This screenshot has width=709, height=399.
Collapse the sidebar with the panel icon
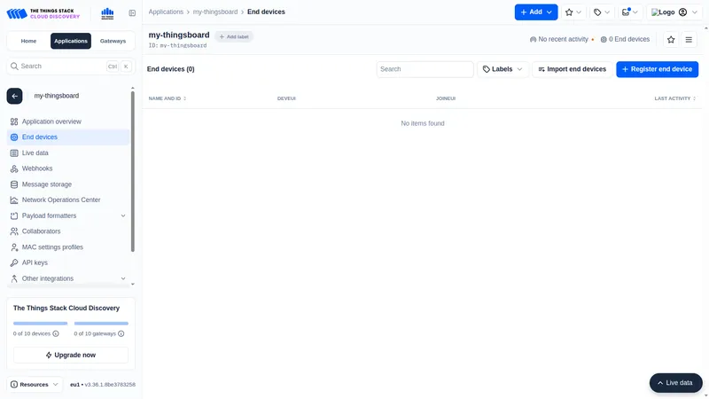(x=132, y=13)
